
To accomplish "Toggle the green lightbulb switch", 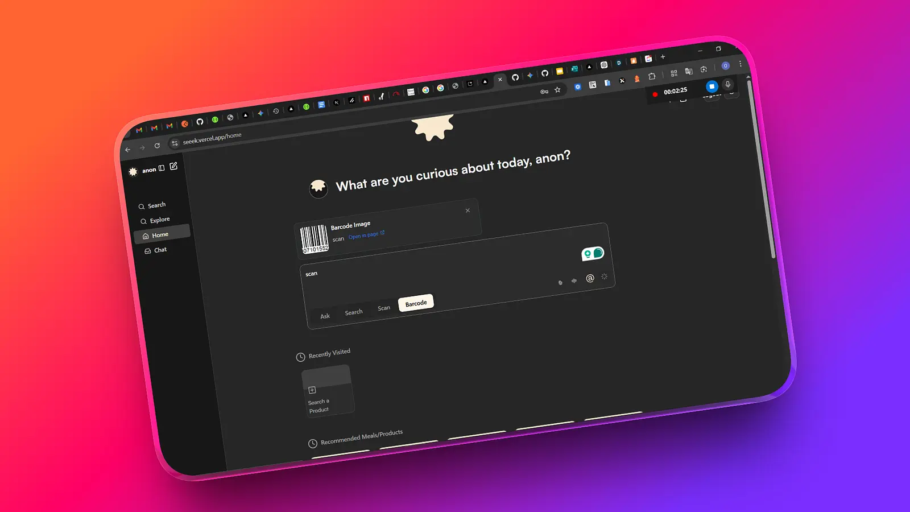I will tap(593, 253).
